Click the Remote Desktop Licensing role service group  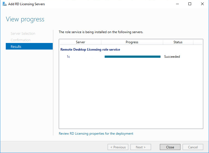coord(90,50)
